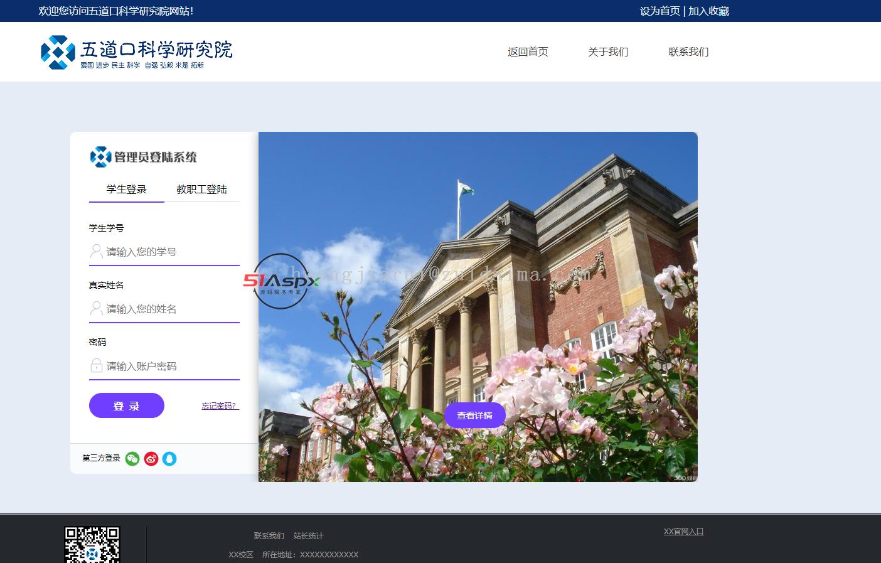Open the XX官网入口 footer link
Viewport: 881px width, 563px height.
point(683,532)
